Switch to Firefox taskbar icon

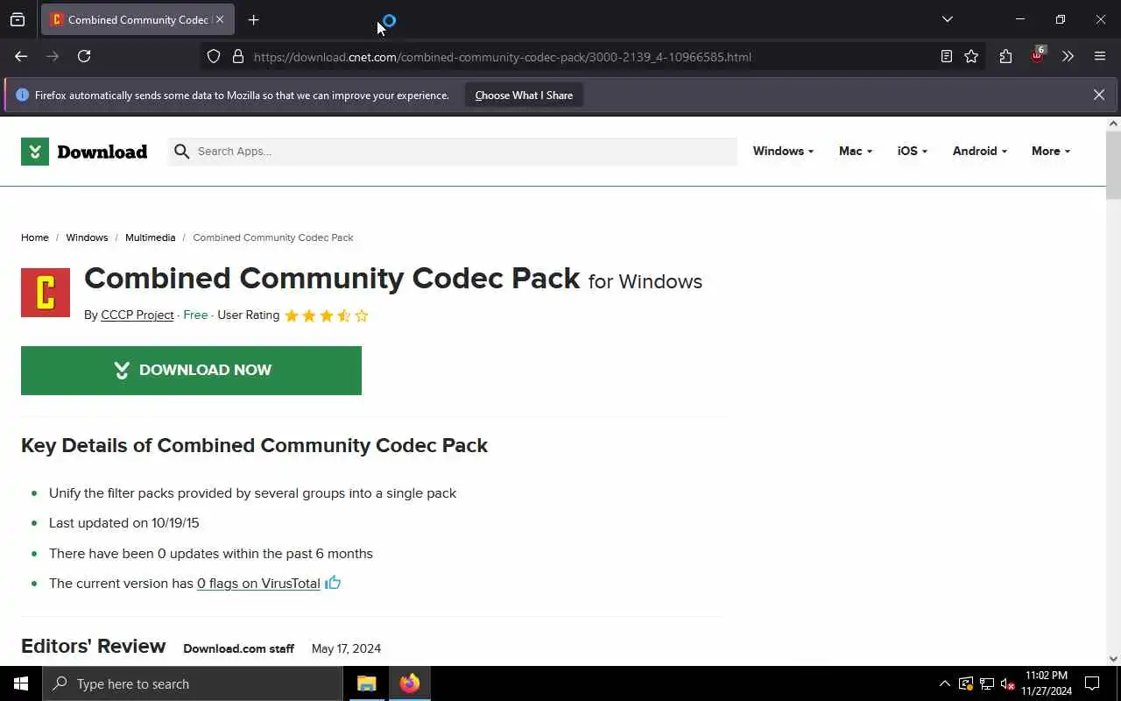pyautogui.click(x=410, y=683)
